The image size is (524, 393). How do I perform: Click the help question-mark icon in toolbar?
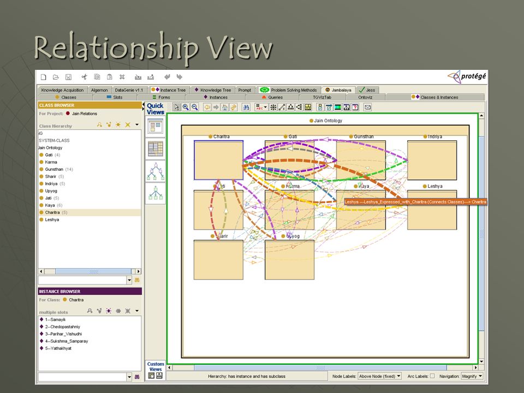click(355, 108)
